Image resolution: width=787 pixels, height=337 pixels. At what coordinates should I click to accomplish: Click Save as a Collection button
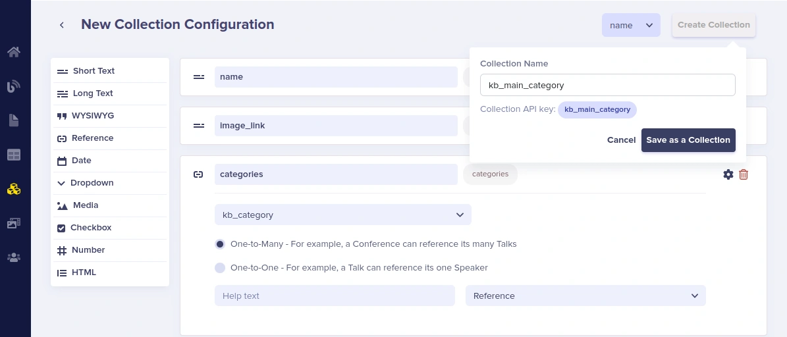[x=688, y=140]
